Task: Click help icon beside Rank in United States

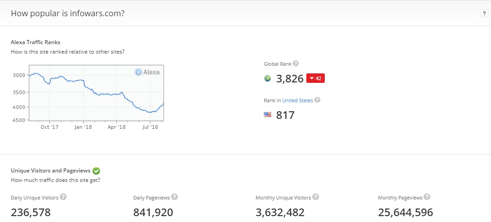Action: click(x=317, y=100)
